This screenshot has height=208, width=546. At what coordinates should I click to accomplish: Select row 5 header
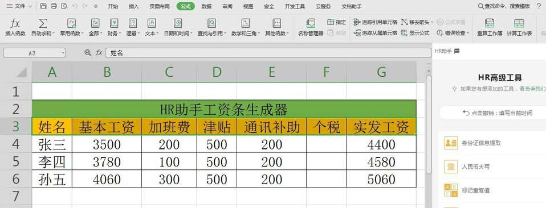[15, 162]
